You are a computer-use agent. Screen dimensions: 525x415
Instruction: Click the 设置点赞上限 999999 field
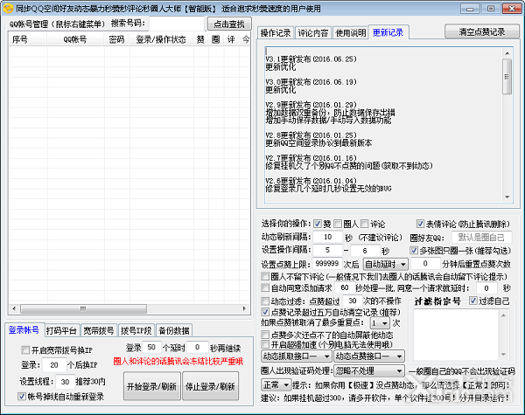coord(327,264)
